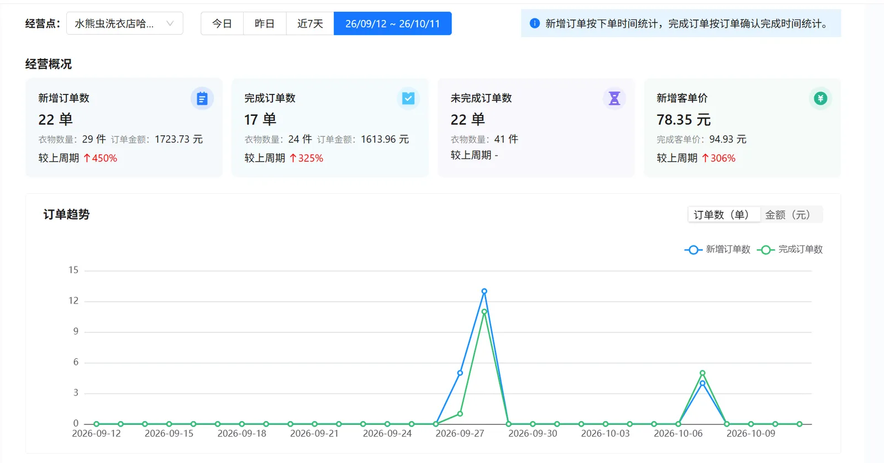884x463 pixels.
Task: Select the 昨日 date filter
Action: [x=265, y=24]
